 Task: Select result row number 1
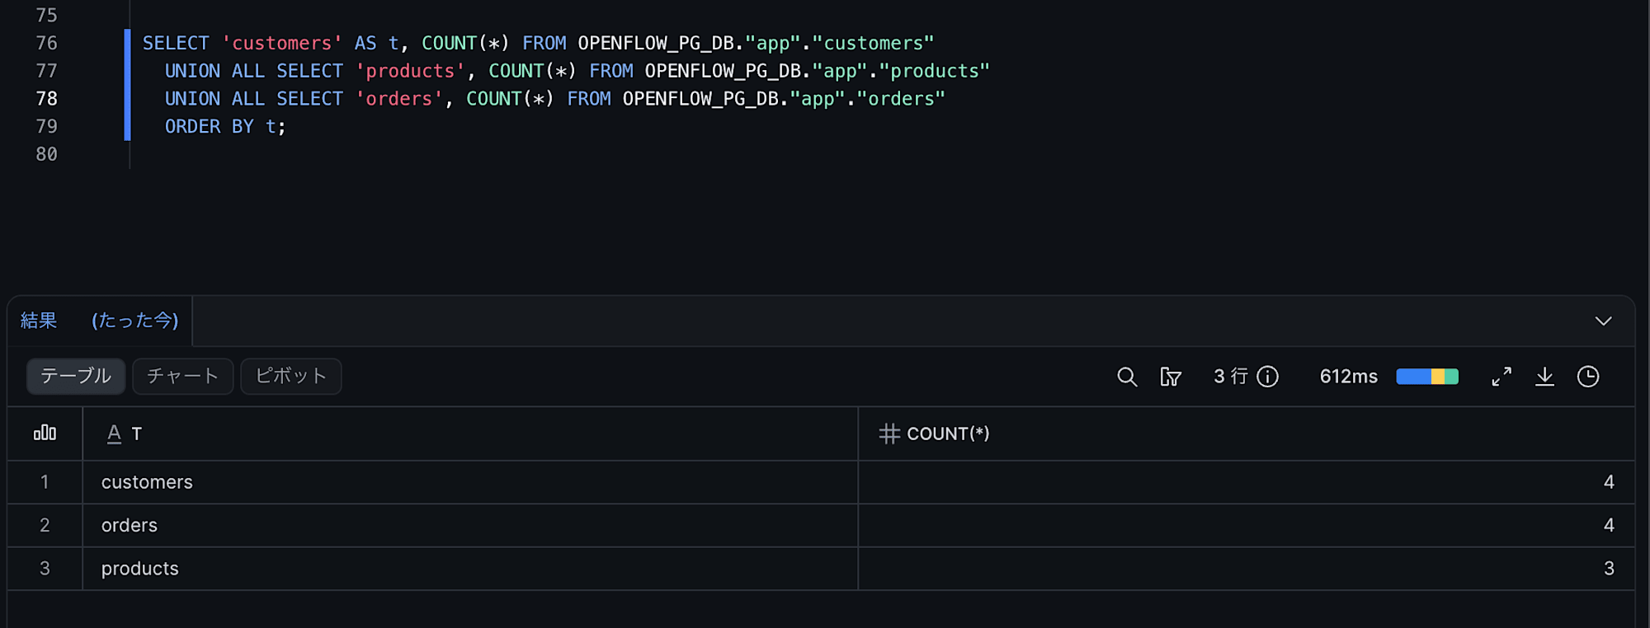click(45, 482)
